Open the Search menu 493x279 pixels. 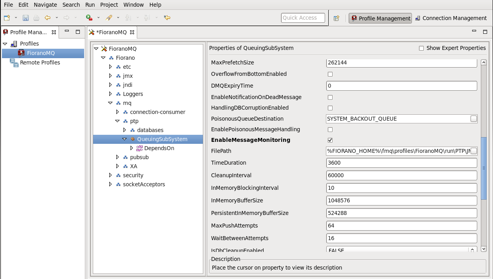(71, 5)
